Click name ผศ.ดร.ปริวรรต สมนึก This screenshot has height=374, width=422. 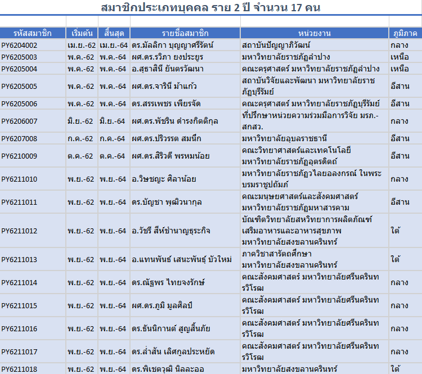pyautogui.click(x=167, y=138)
